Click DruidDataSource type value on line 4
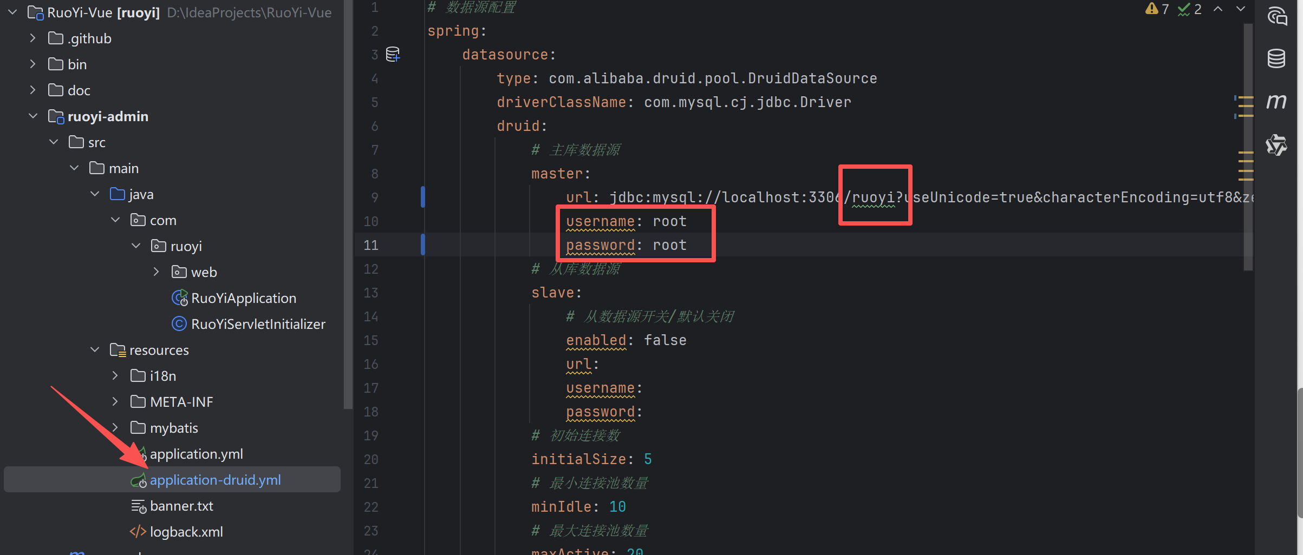 coord(713,78)
